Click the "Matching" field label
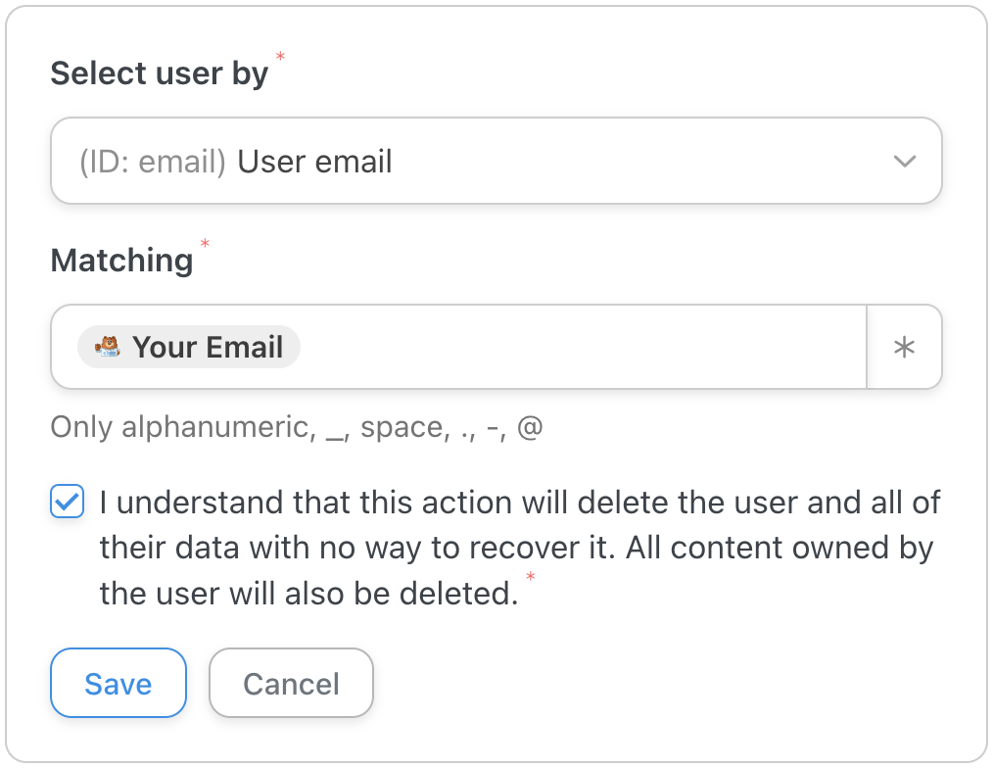Viewport: 993px width, 768px height. (121, 260)
